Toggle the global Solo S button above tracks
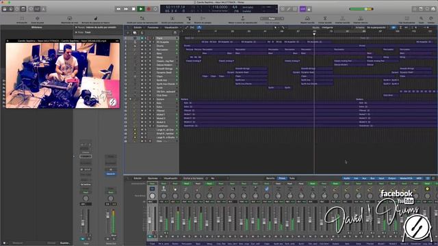 pos(142,33)
